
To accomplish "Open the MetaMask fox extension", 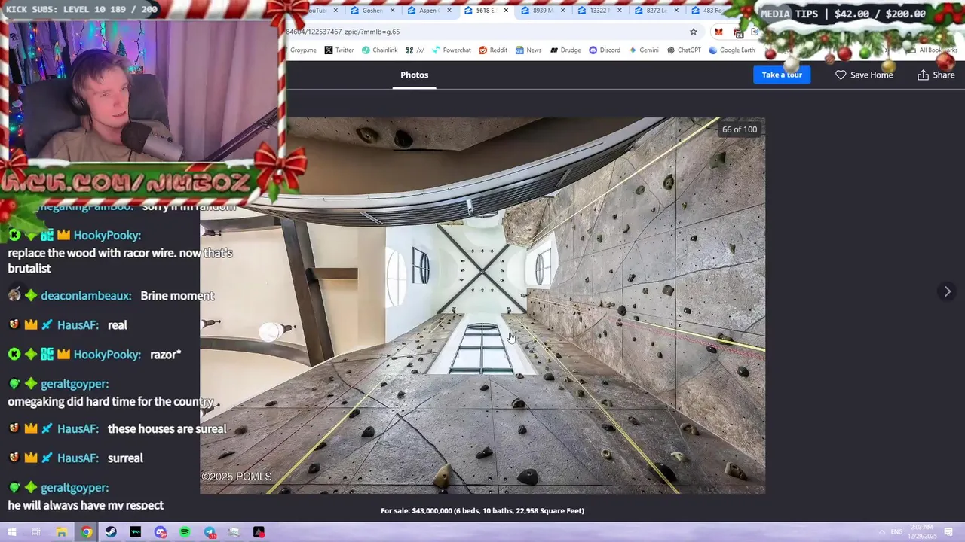I will [718, 32].
